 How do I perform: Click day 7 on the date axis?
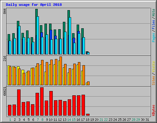[x=38, y=120]
